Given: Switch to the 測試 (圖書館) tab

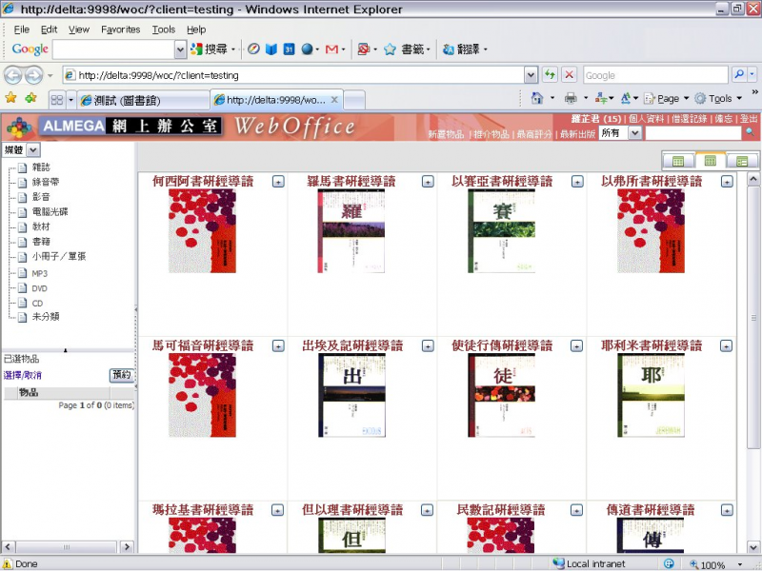Looking at the screenshot, I should click(x=143, y=101).
